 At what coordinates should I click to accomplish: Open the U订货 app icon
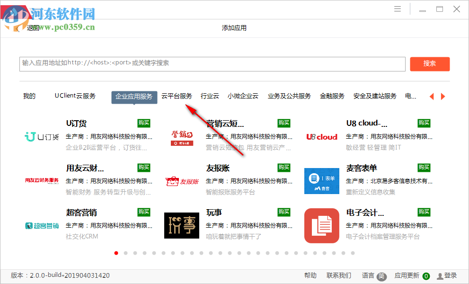click(41, 136)
